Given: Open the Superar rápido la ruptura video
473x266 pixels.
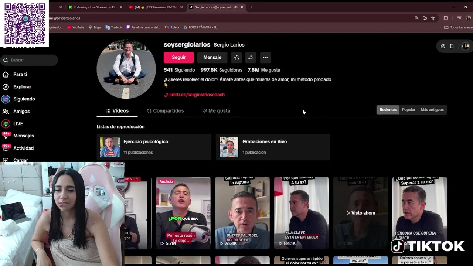Looking at the screenshot, I should coord(242,213).
